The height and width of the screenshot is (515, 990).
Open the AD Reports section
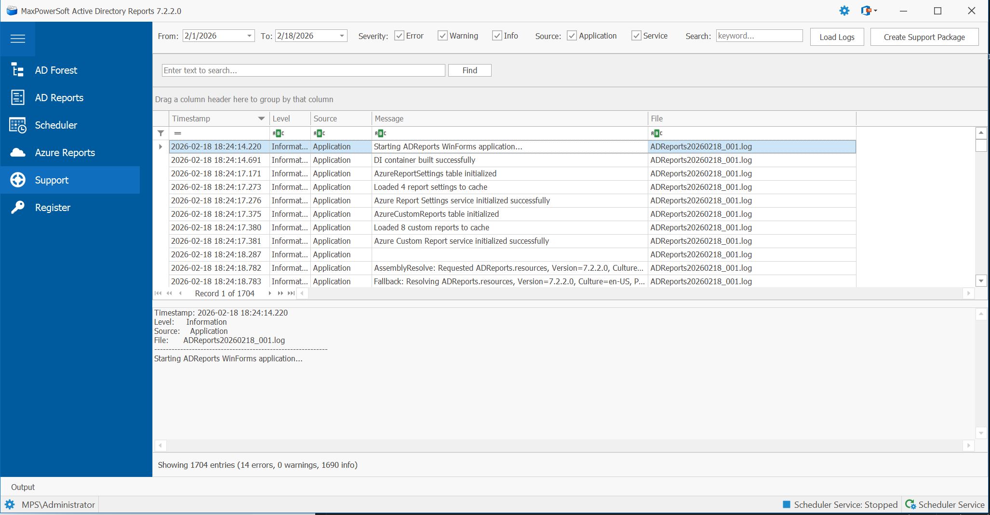pyautogui.click(x=59, y=98)
